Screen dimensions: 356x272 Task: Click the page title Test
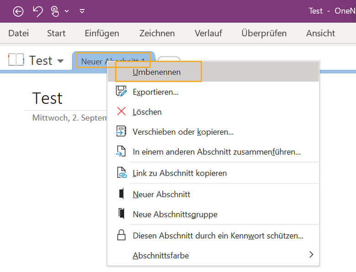pyautogui.click(x=47, y=98)
